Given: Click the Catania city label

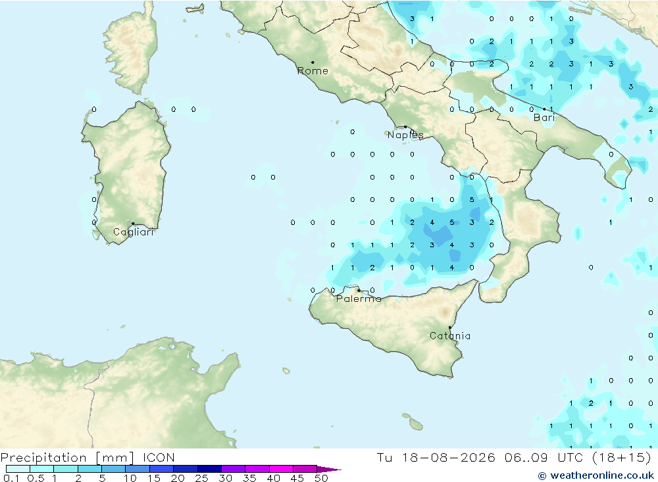Looking at the screenshot, I should pos(450,336).
